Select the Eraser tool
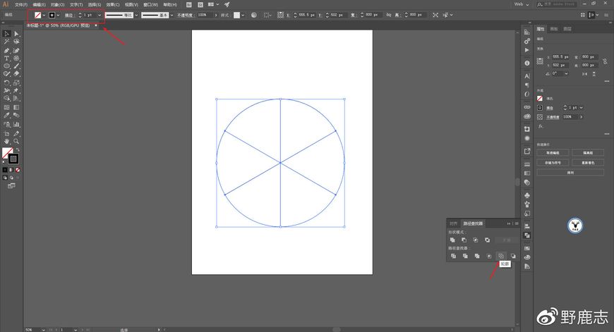Viewport: 614px width, 332px height. 16,73
